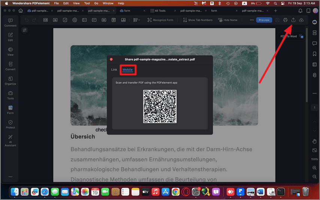Open the attachments paperclip panel
Viewport: 320px width, 200px height.
[314, 75]
